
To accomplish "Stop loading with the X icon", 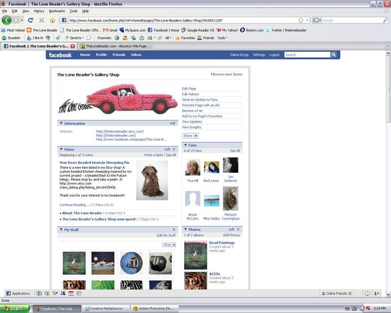I will click(x=42, y=20).
